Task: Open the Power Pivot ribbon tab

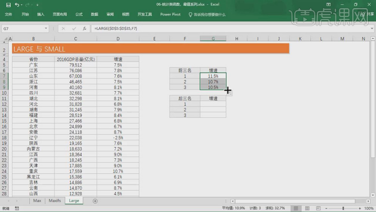Action: pyautogui.click(x=170, y=14)
